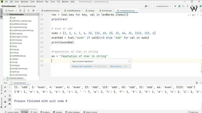
Task: Click the select opened file target icon
Action: 20,11
